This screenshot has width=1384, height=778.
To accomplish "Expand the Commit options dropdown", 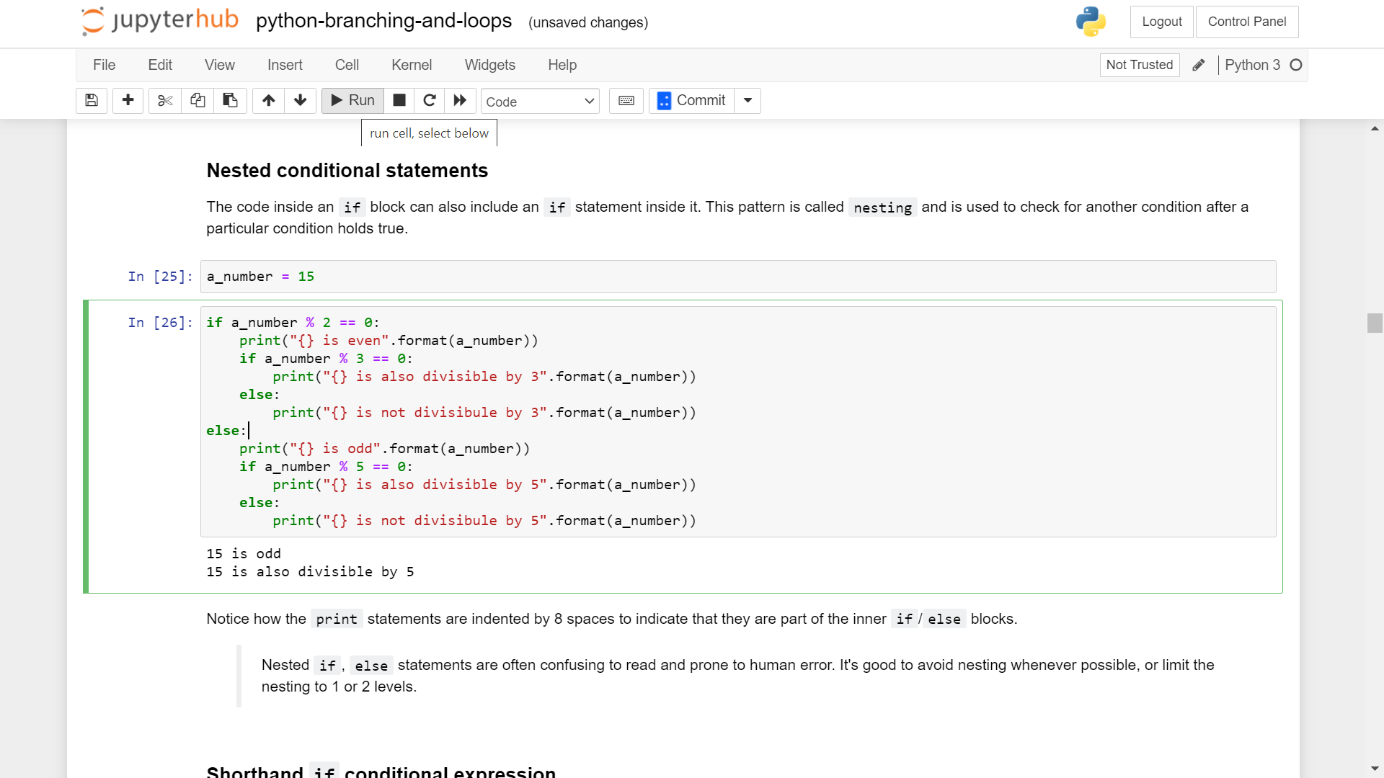I will tap(748, 101).
